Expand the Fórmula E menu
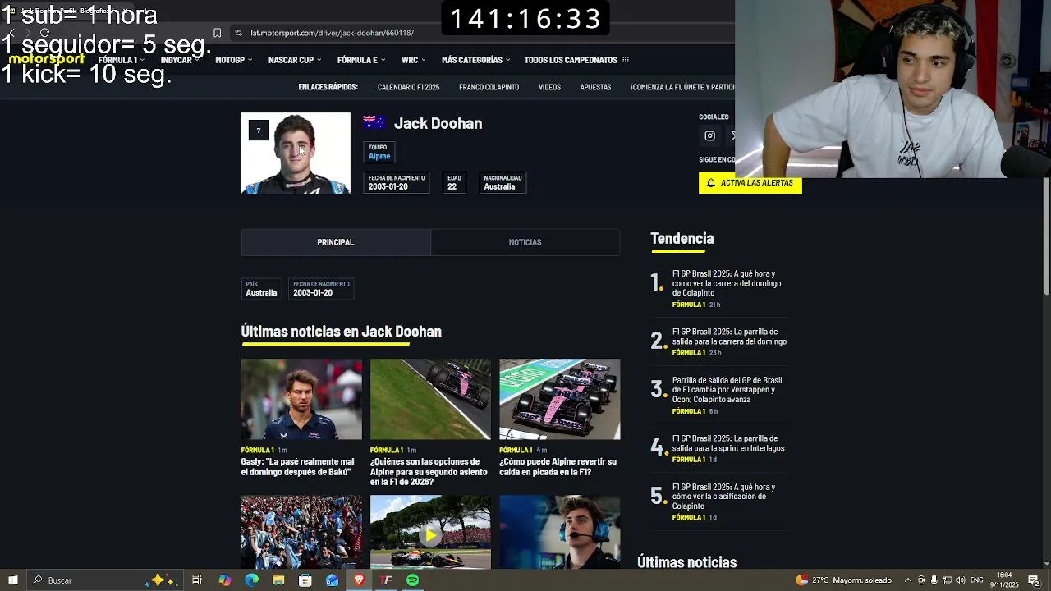 point(361,60)
